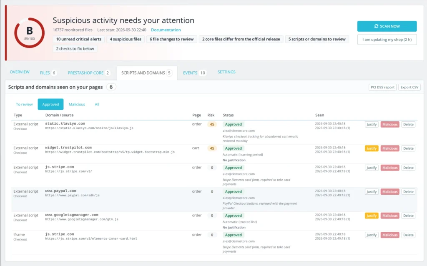
Task: Click the Type column header
Action: tap(18, 115)
